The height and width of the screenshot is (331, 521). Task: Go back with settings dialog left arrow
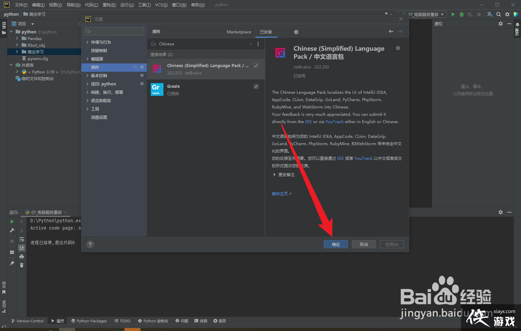coord(391,31)
